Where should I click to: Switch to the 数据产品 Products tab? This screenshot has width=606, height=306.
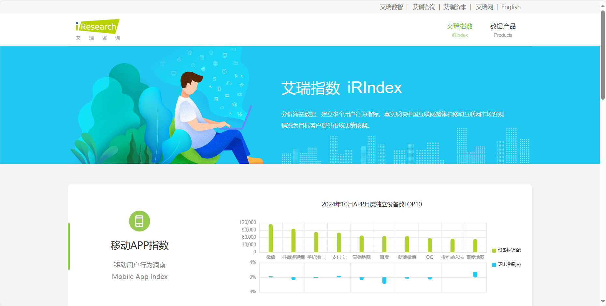pyautogui.click(x=503, y=30)
